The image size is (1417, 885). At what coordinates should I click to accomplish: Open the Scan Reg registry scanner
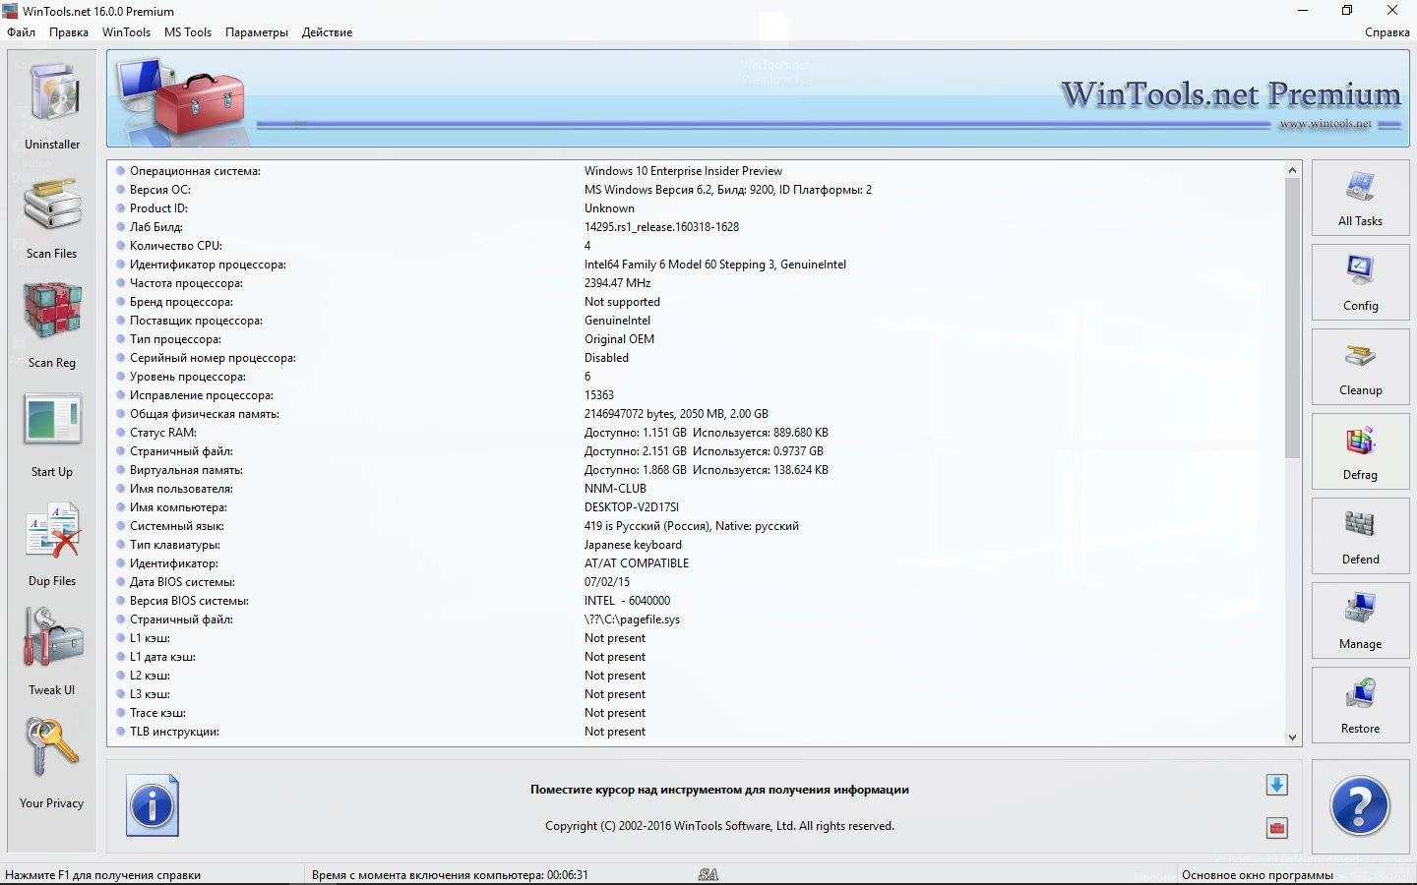click(52, 325)
